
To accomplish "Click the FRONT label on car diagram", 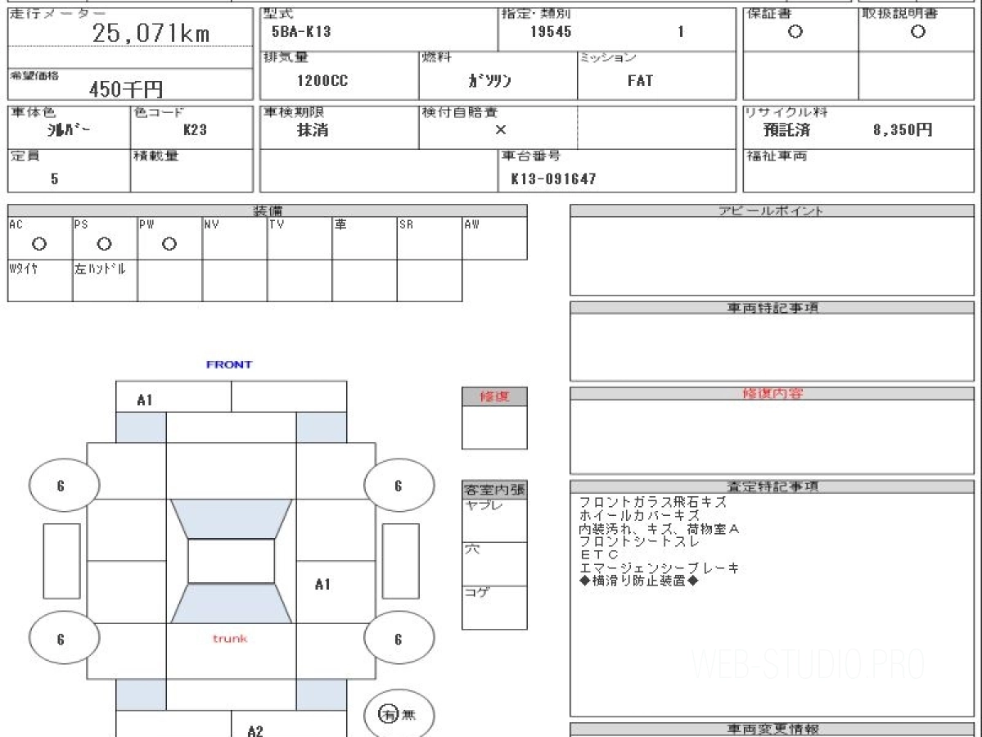I will pyautogui.click(x=229, y=364).
